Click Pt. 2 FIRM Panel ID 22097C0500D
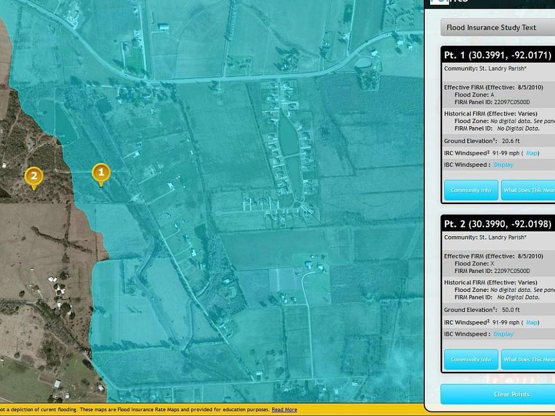Image resolution: width=555 pixels, height=416 pixels. coord(493,271)
